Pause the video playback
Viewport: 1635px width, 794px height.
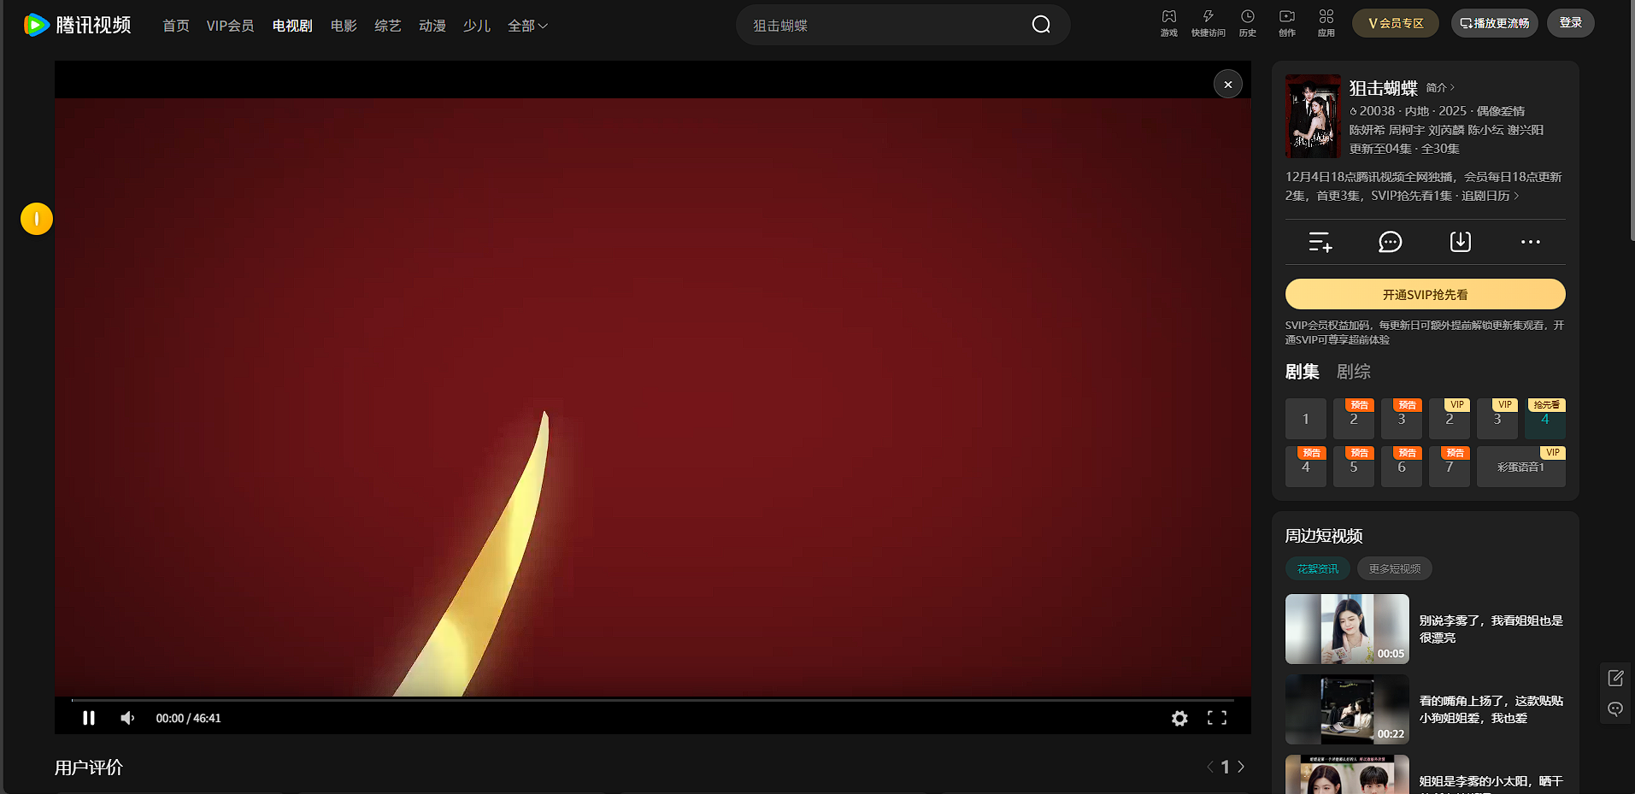(x=89, y=718)
